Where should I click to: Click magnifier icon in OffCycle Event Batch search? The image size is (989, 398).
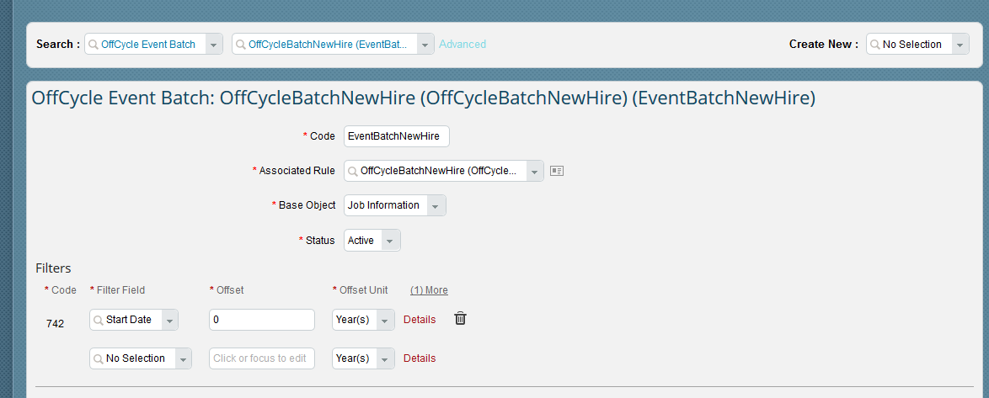(94, 44)
